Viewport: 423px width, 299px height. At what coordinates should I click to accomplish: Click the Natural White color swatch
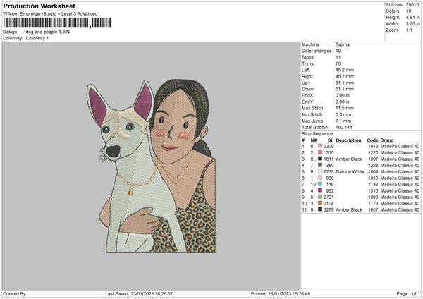click(x=320, y=171)
